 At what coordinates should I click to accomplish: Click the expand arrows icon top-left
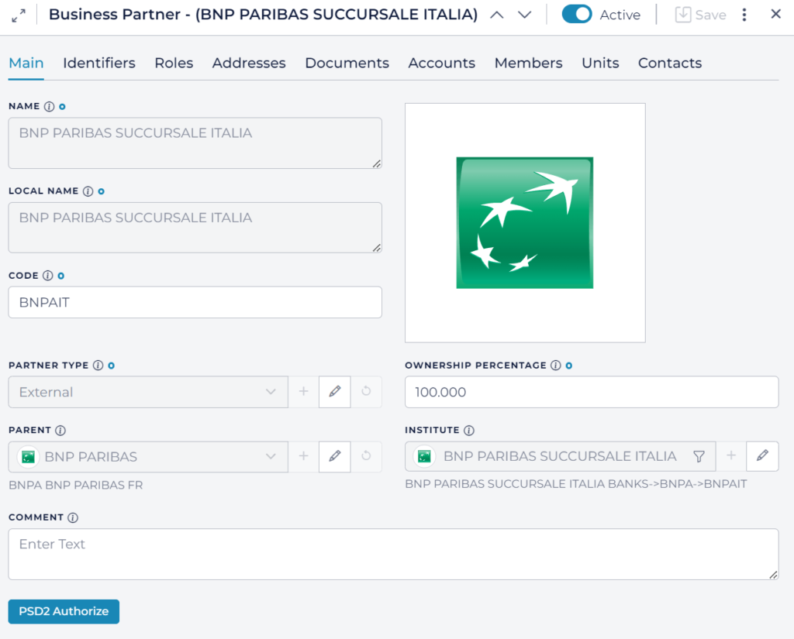coord(17,13)
